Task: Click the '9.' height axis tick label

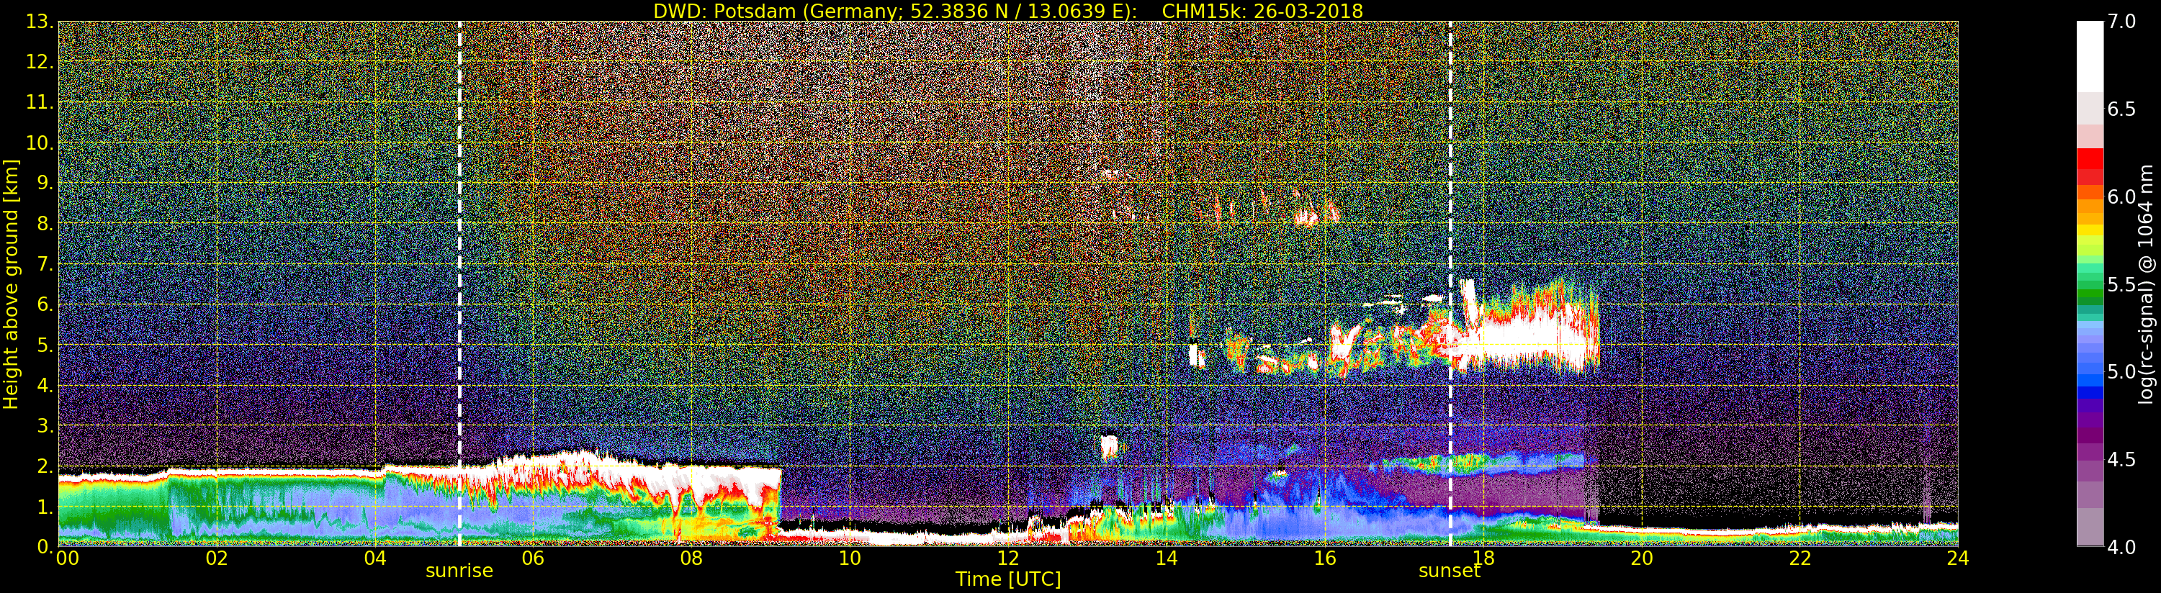Action: click(x=45, y=183)
